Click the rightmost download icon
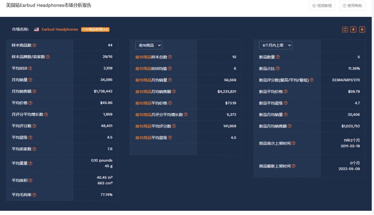This screenshot has width=374, height=215. [362, 29]
